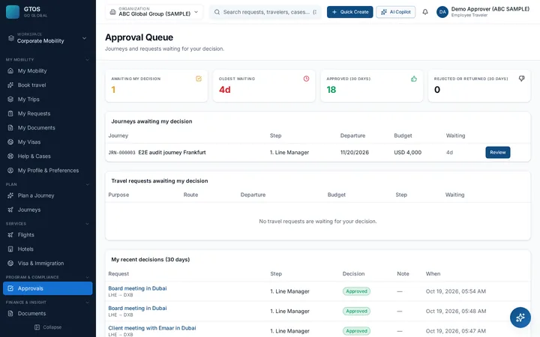The width and height of the screenshot is (540, 337).
Task: Click the document icon next to My Documents
Action: (10, 127)
